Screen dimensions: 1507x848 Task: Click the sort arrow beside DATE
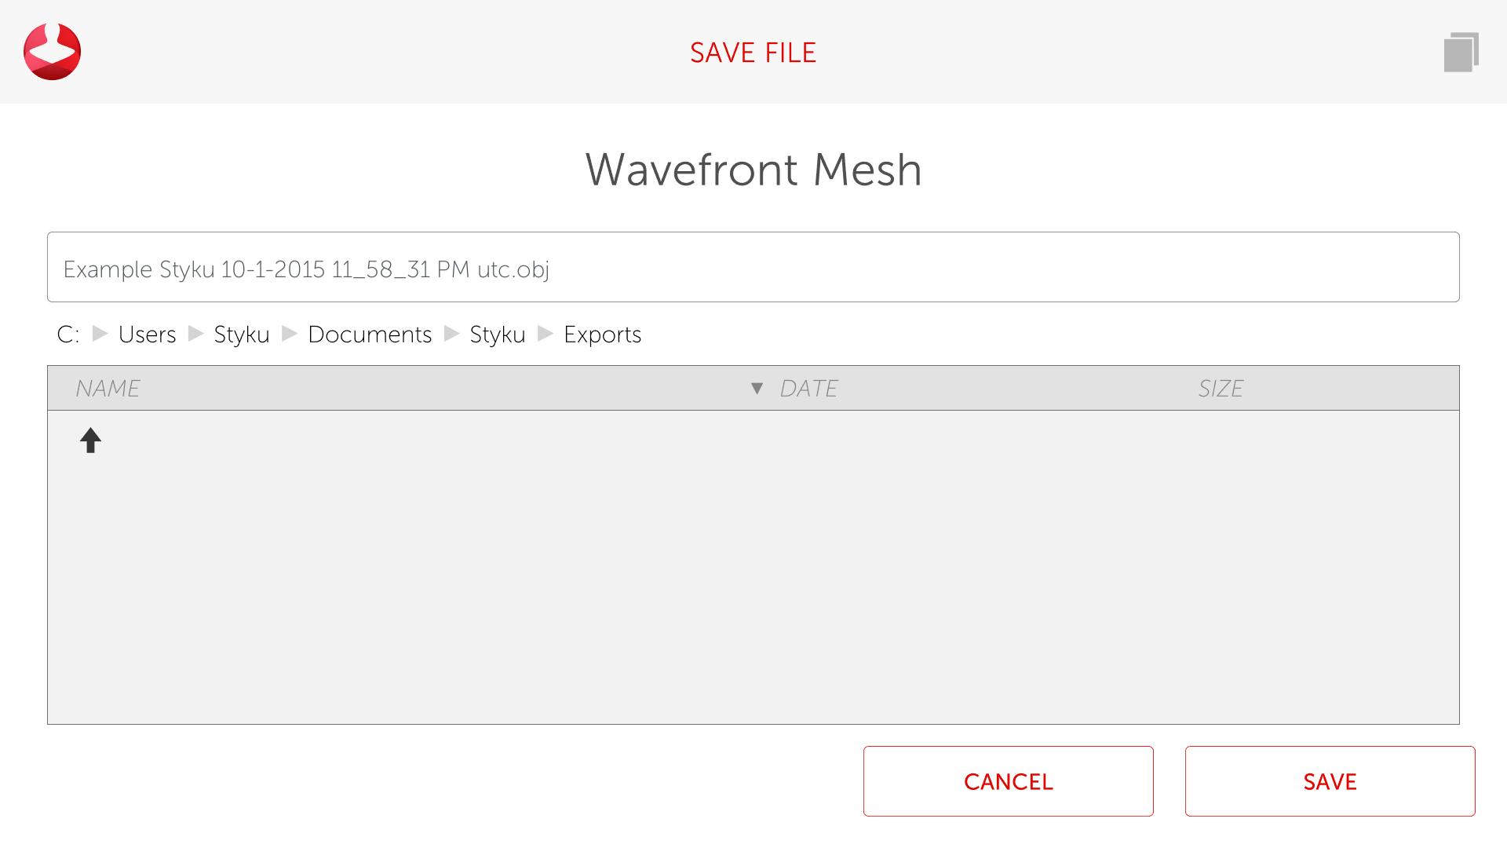point(757,389)
